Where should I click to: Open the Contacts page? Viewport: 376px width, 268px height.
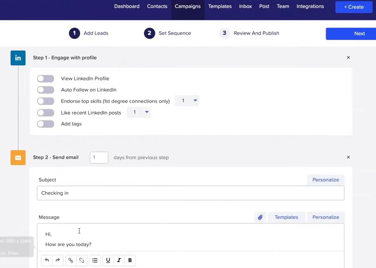click(x=157, y=6)
